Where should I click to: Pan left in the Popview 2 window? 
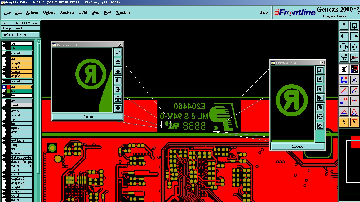click(320, 98)
